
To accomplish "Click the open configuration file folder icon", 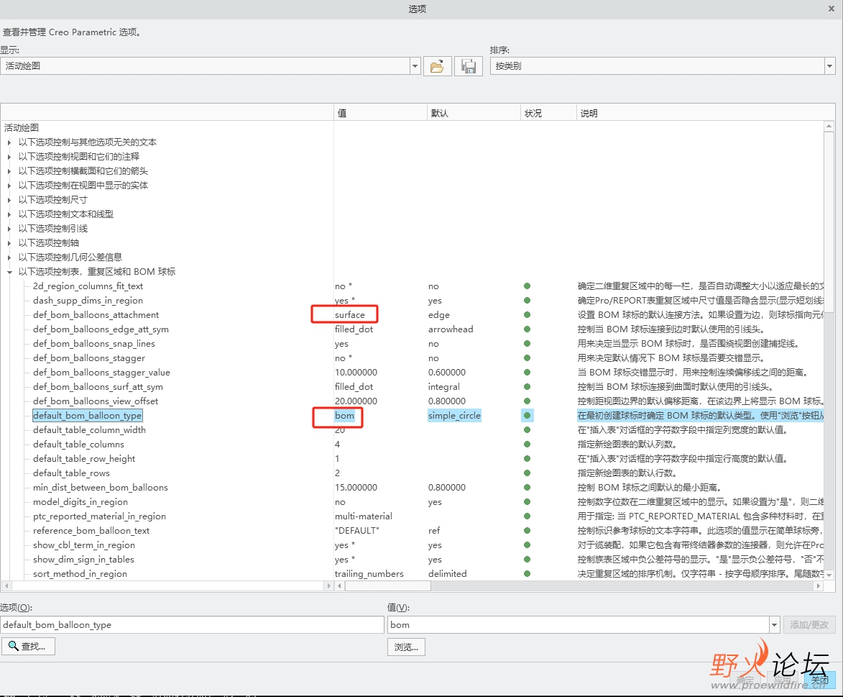I will point(437,66).
